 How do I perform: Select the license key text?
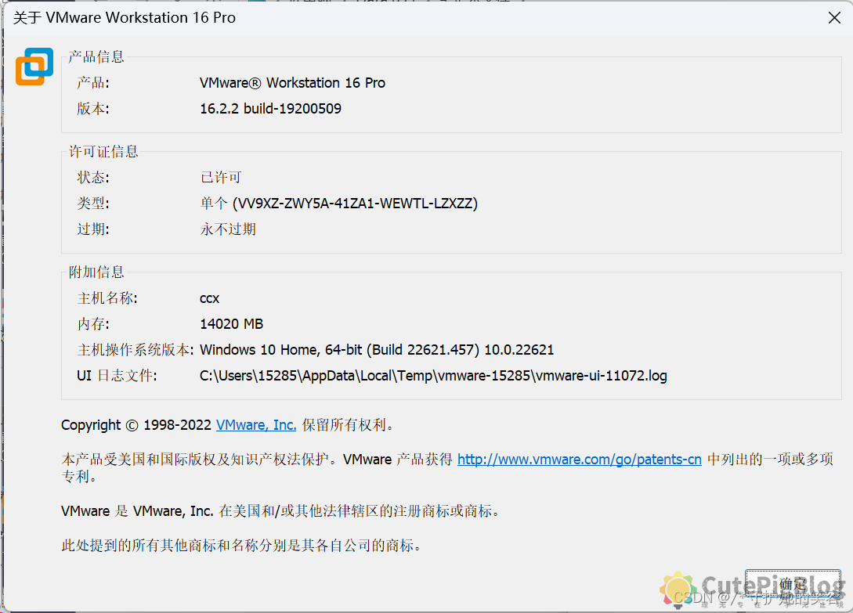(338, 202)
